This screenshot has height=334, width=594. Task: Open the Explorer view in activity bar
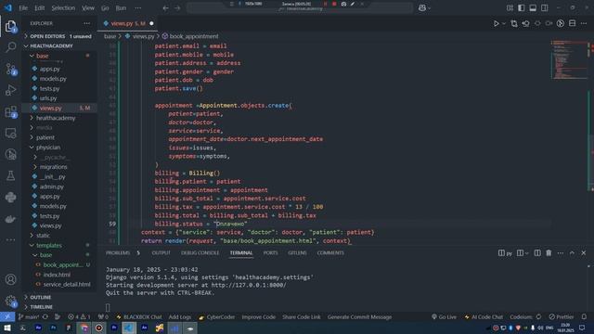(10, 26)
